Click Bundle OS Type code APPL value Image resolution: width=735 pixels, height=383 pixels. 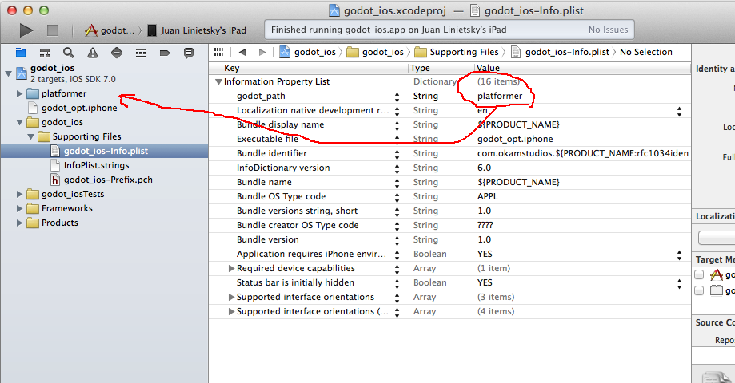click(488, 197)
